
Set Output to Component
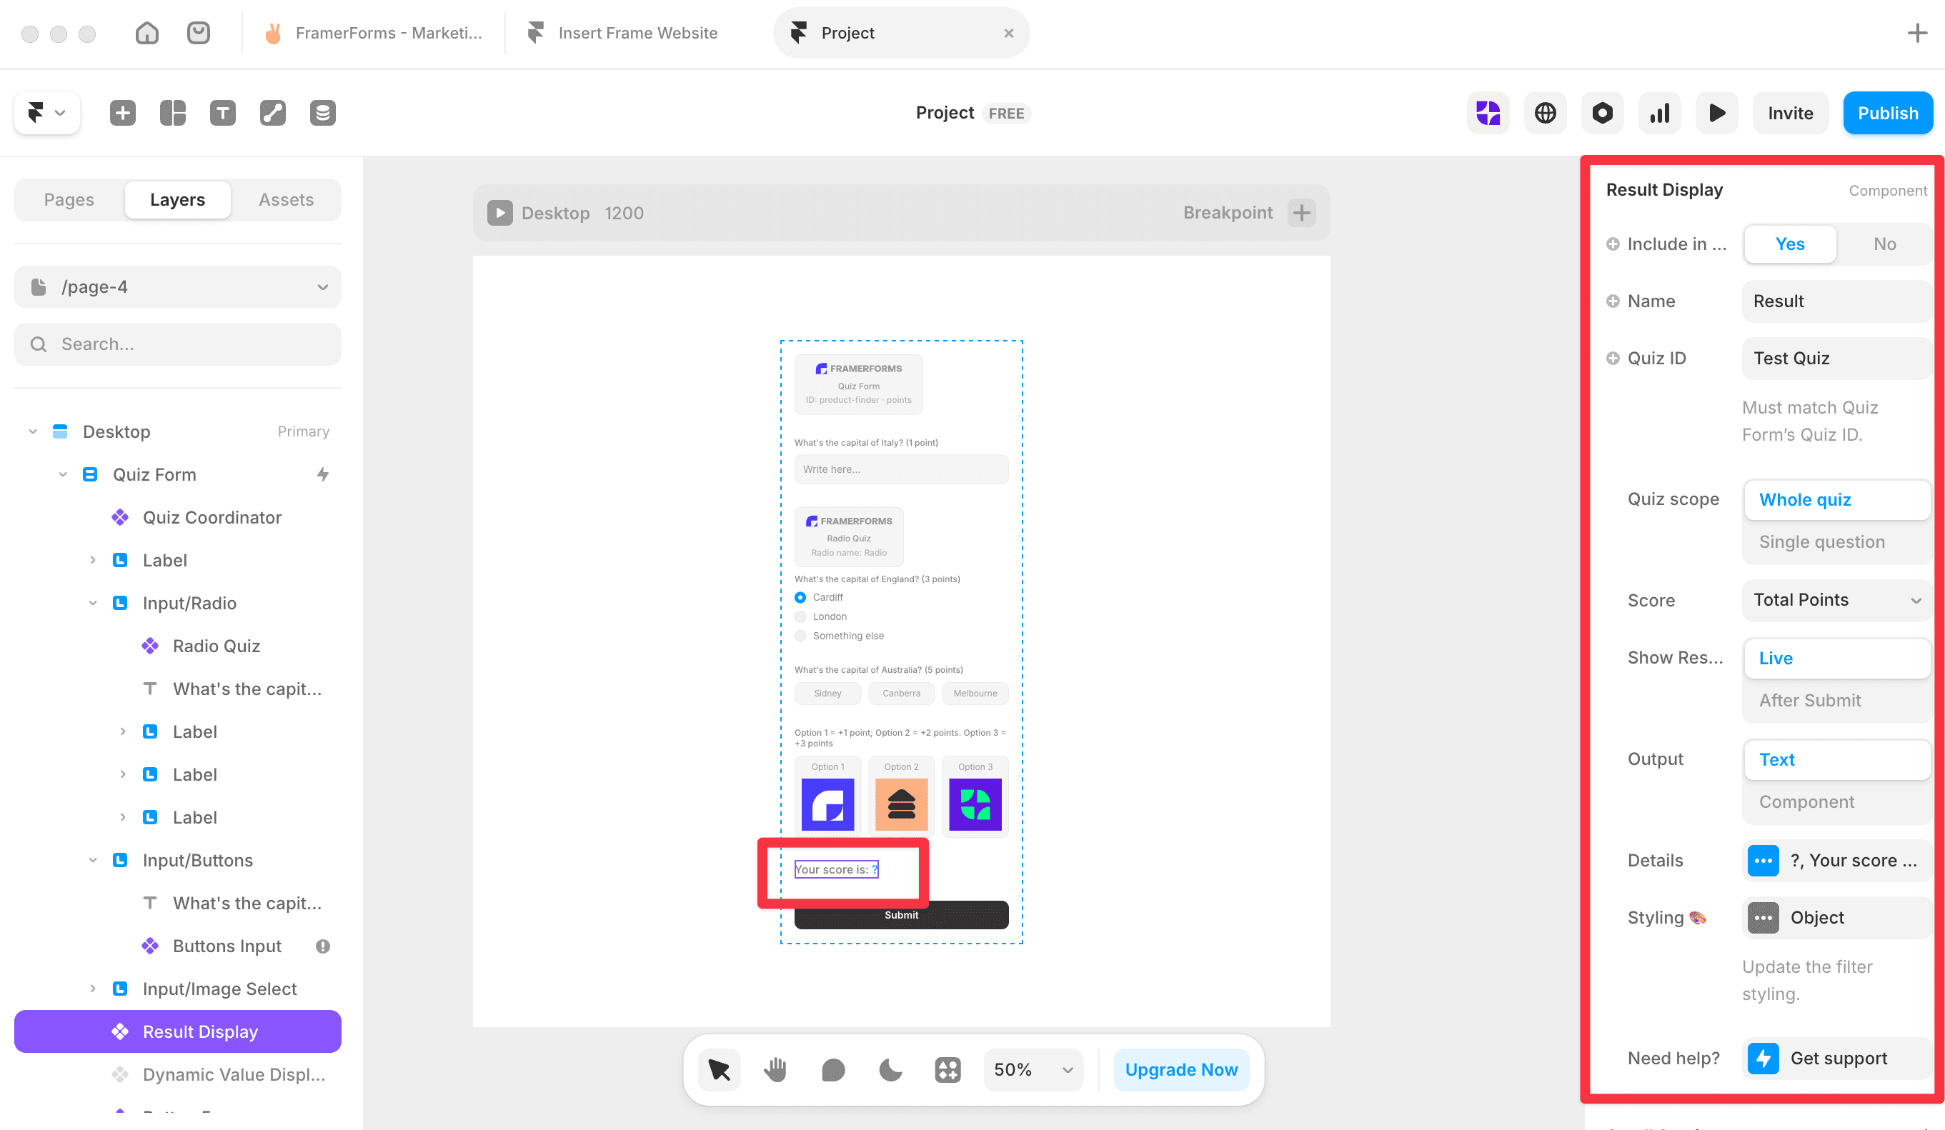1836,802
